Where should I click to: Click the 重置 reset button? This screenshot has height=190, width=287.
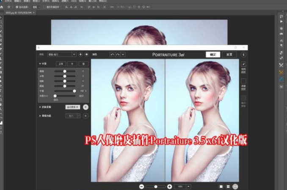[229, 54]
